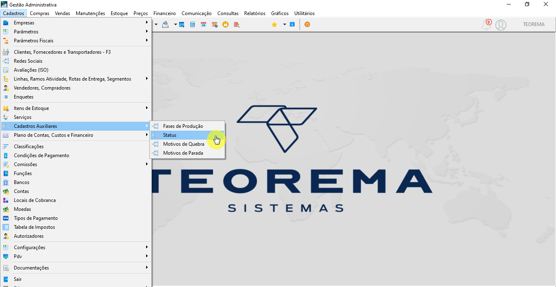This screenshot has height=287, width=556.
Task: Expand the Parâmetros Fiscais submenu
Action: (147, 41)
